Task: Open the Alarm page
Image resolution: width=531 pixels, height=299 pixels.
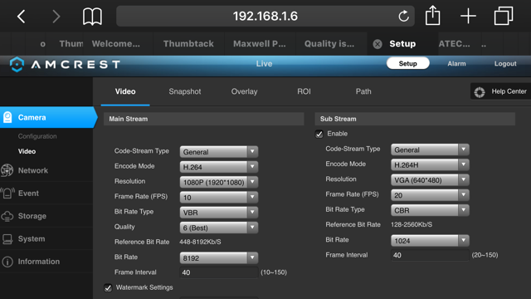Action: click(x=456, y=64)
